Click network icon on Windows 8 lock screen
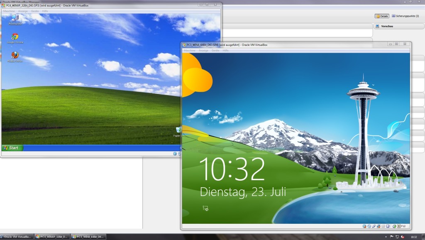The image size is (425, 240). (x=205, y=208)
